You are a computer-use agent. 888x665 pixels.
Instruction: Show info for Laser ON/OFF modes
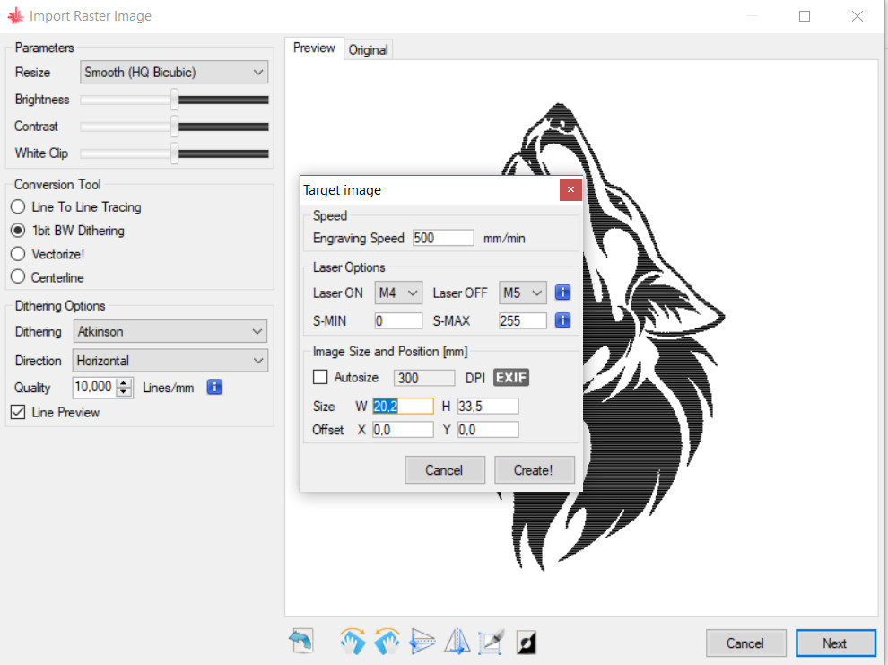pos(562,293)
